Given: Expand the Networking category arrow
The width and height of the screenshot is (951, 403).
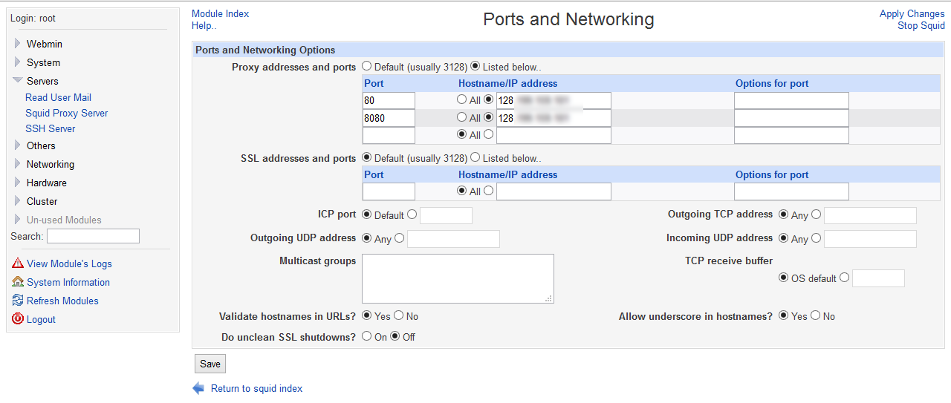Looking at the screenshot, I should tap(18, 164).
